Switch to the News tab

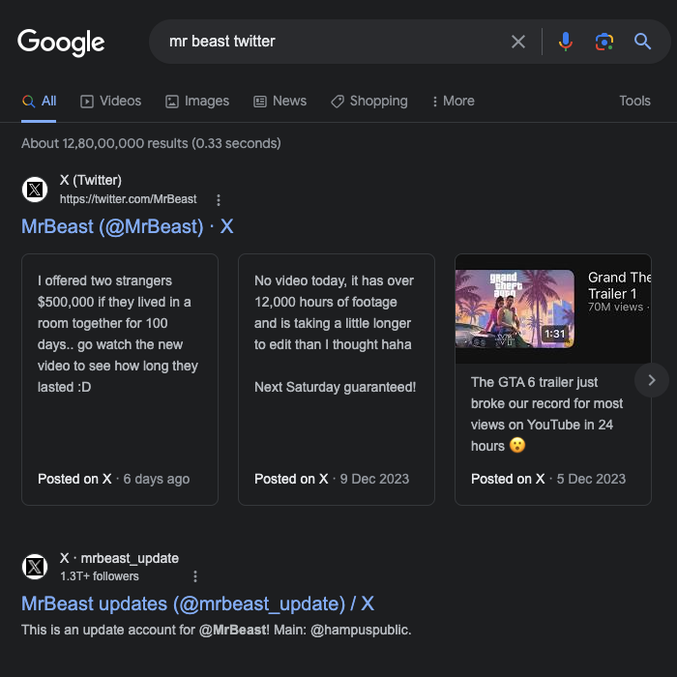[280, 101]
